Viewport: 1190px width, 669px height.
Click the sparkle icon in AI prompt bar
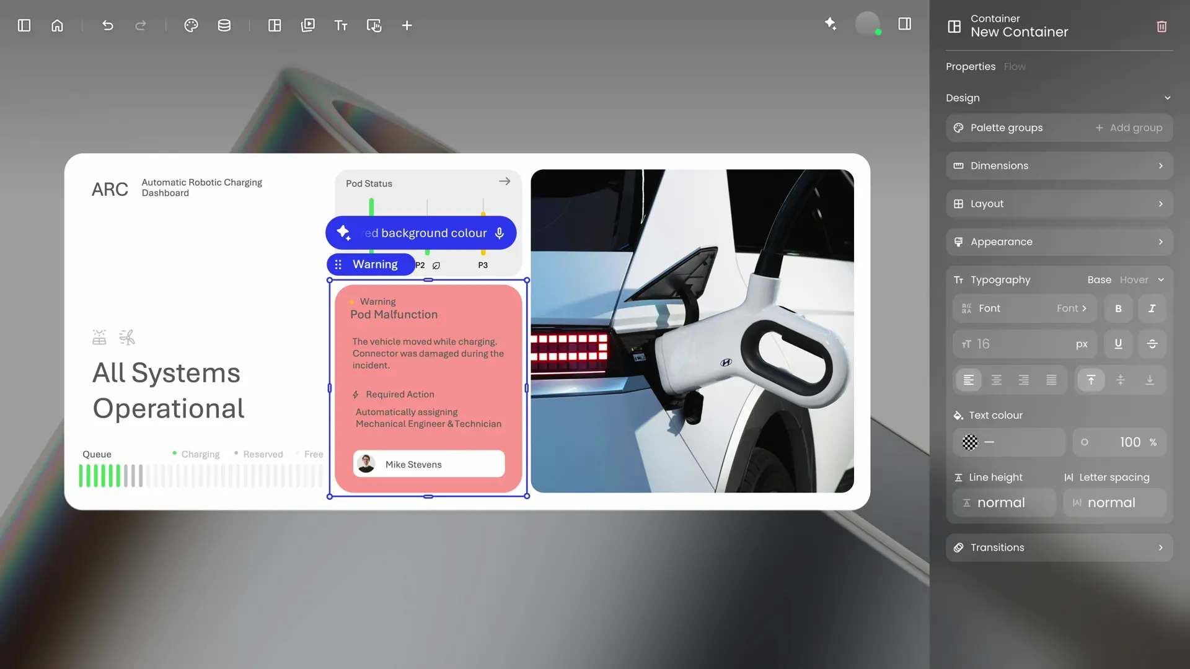point(344,233)
